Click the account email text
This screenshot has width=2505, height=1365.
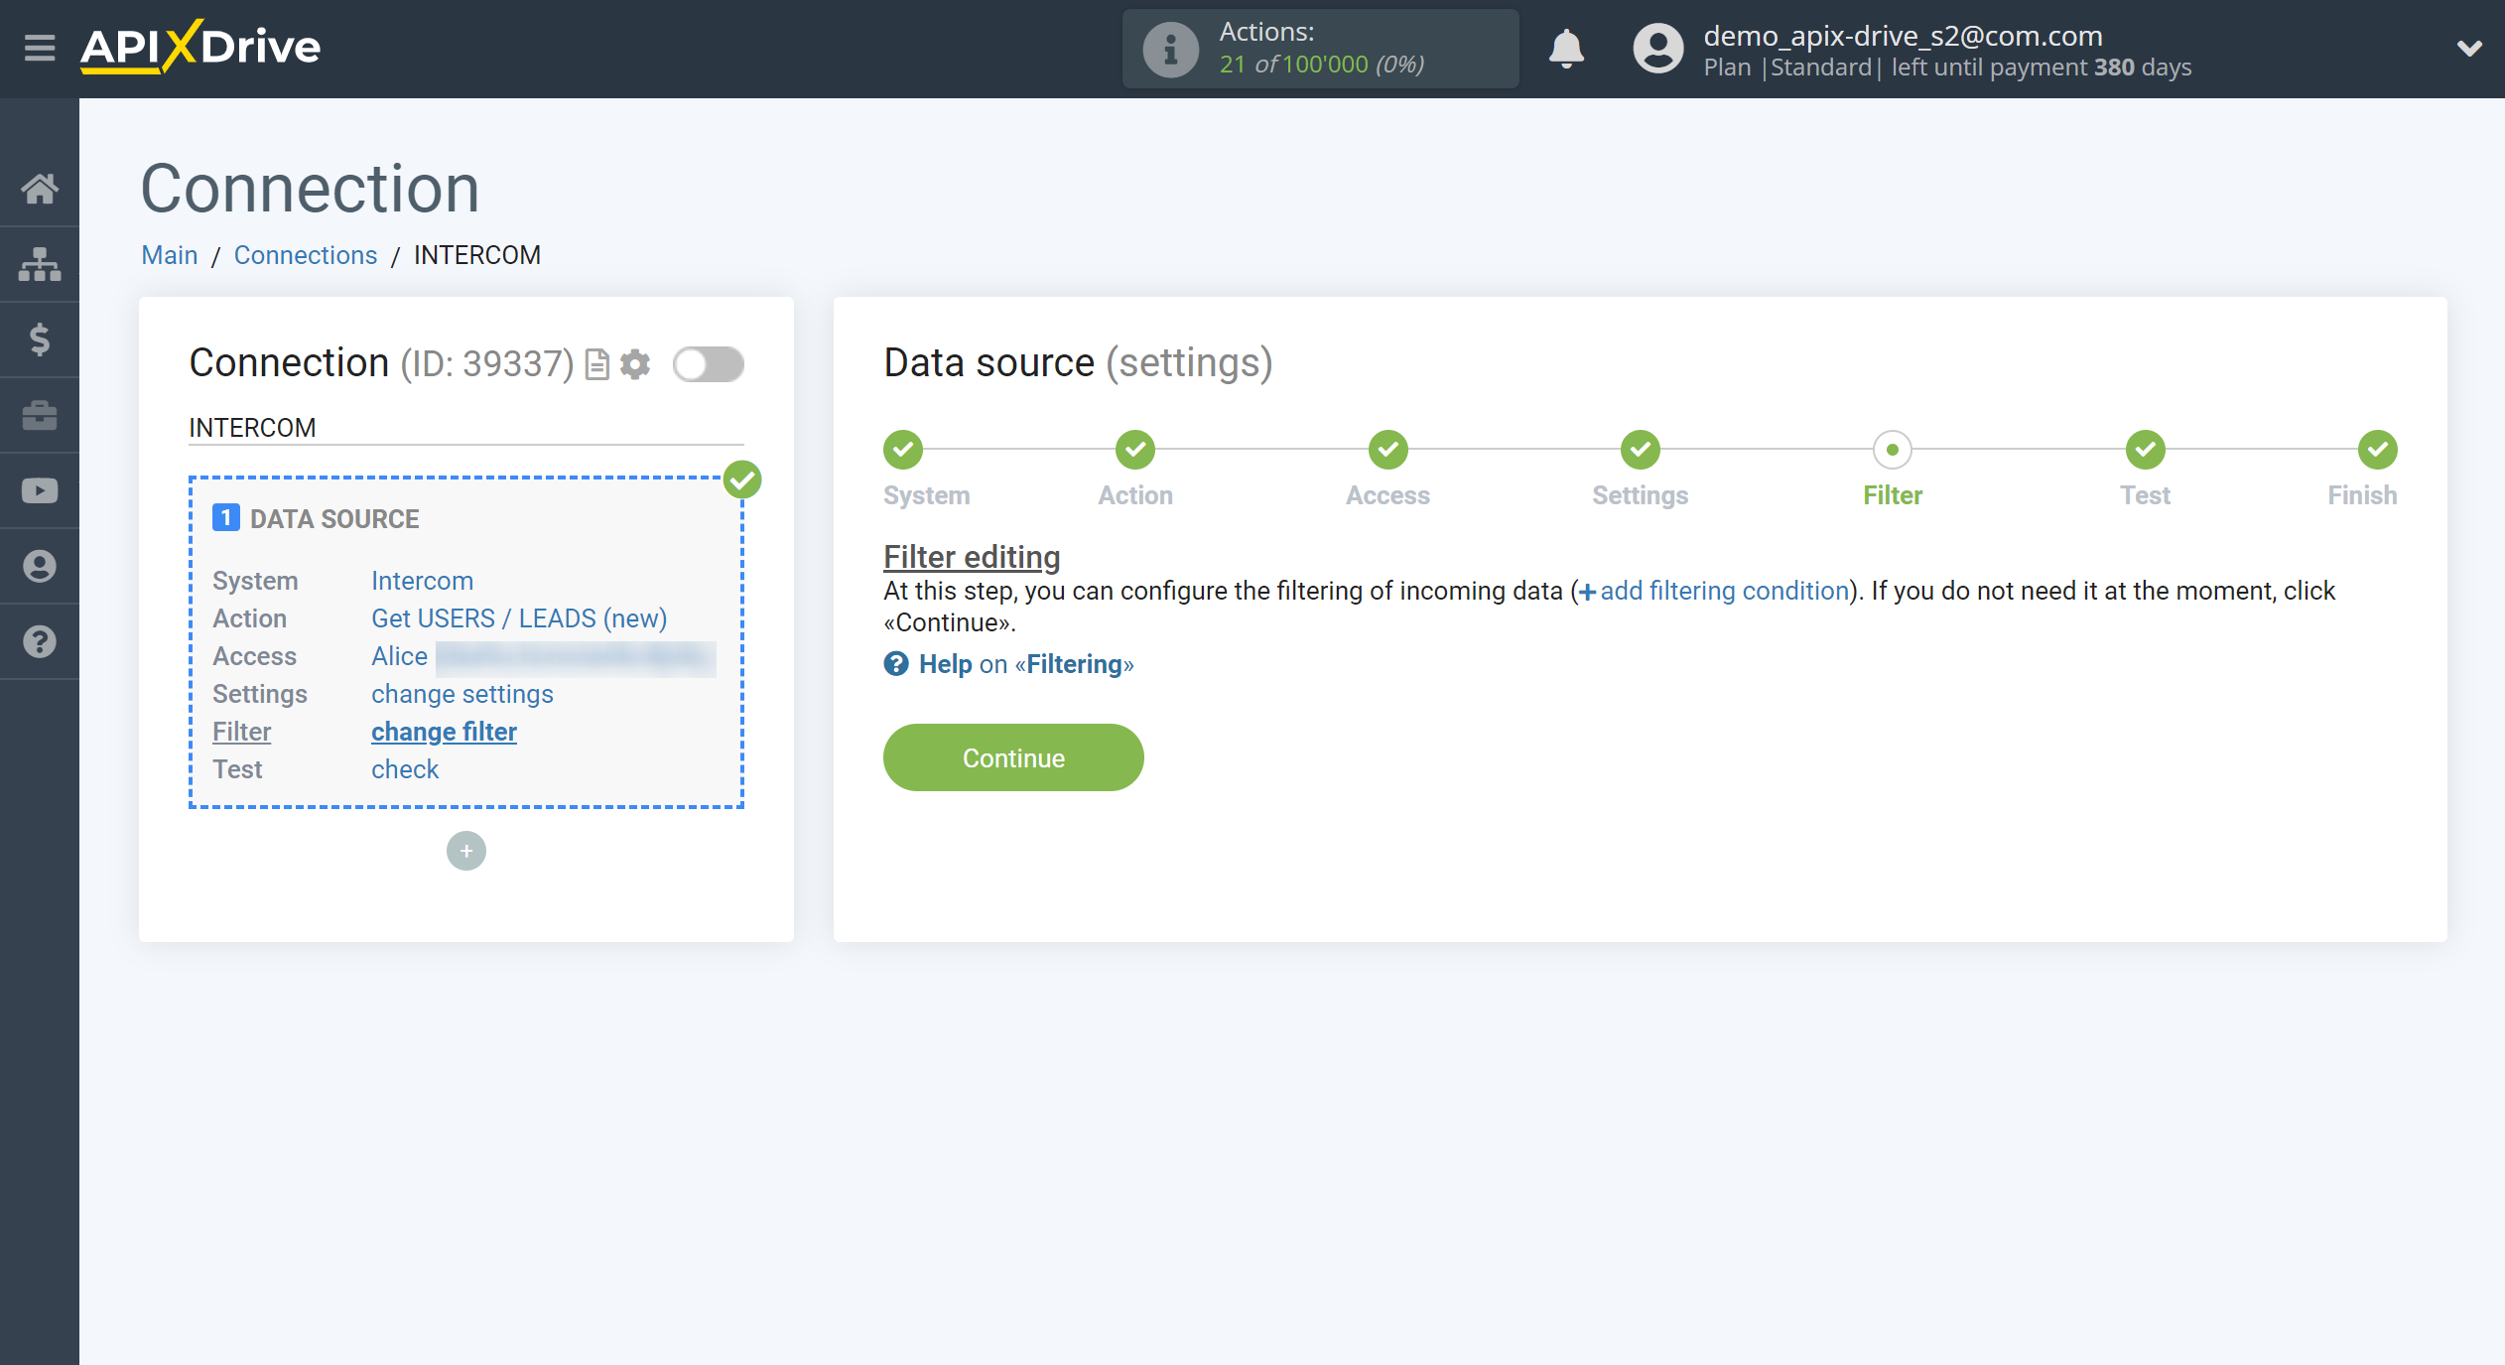coord(1903,36)
